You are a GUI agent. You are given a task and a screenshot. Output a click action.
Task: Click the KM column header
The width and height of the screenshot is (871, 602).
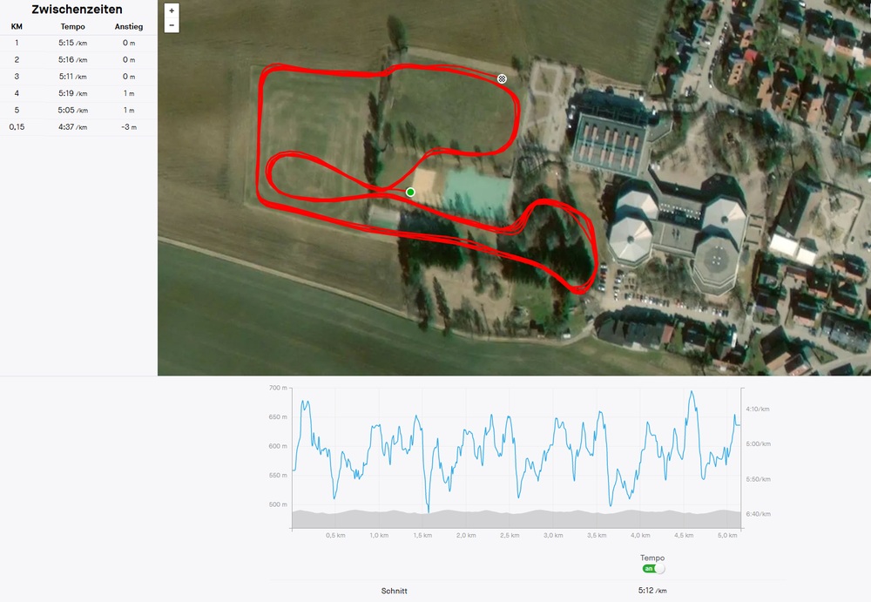tap(17, 27)
